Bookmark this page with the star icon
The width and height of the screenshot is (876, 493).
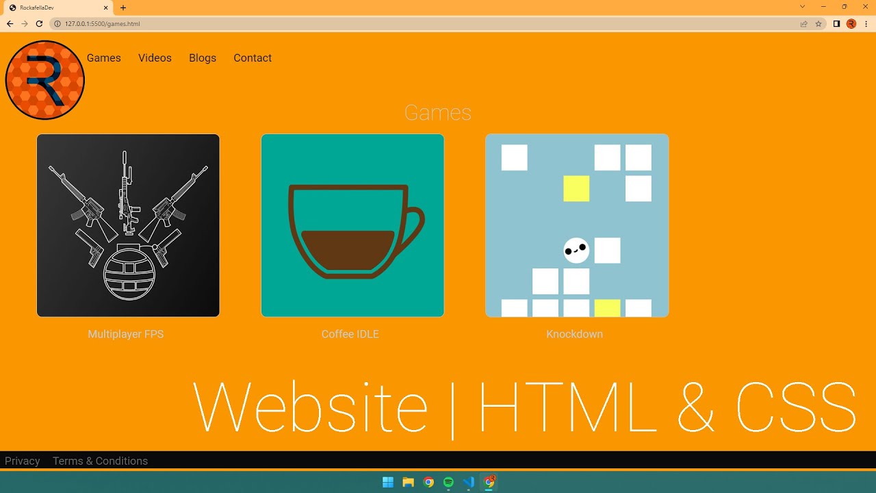pos(819,23)
